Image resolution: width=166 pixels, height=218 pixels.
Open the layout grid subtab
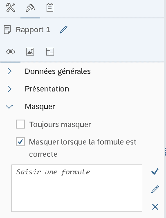(50, 52)
